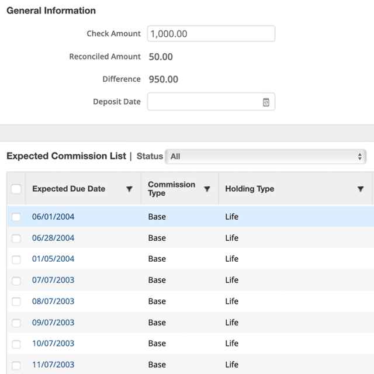
Task: Mark the checkbox next to 01/05/2004
Action: point(16,259)
